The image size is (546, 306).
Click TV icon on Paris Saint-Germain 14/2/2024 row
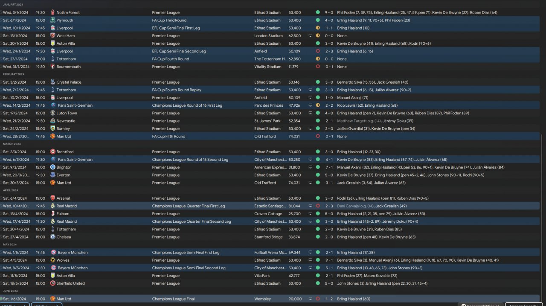coord(311,105)
